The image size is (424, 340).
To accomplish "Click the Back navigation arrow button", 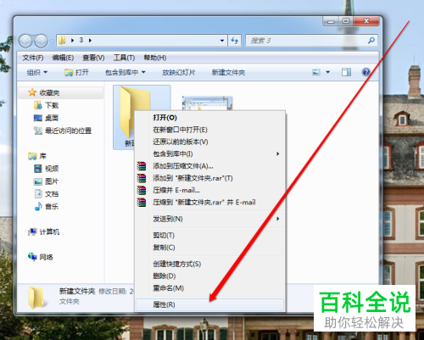I will point(25,41).
